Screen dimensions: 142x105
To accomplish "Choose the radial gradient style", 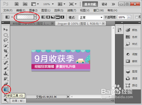I will point(48,17).
